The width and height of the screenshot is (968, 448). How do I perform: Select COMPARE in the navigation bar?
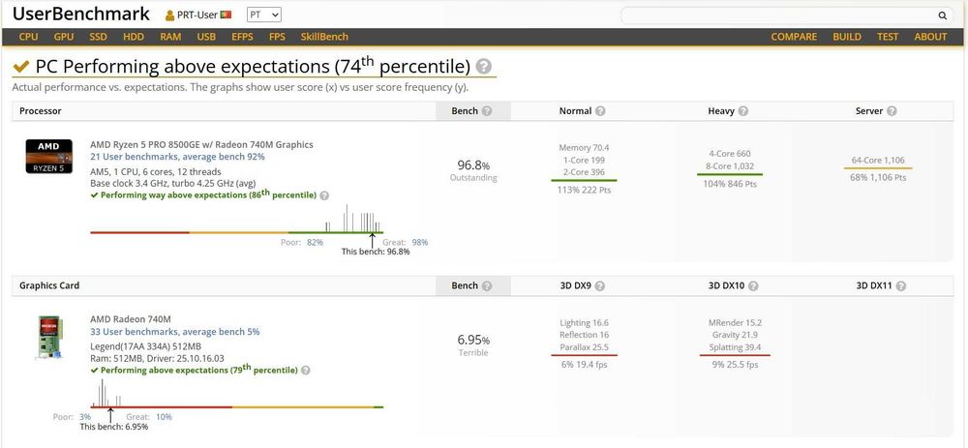794,37
